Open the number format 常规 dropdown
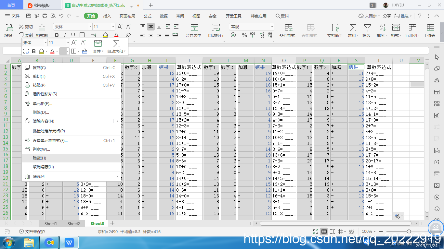Viewport: 444px width, 249px height. [x=272, y=27]
